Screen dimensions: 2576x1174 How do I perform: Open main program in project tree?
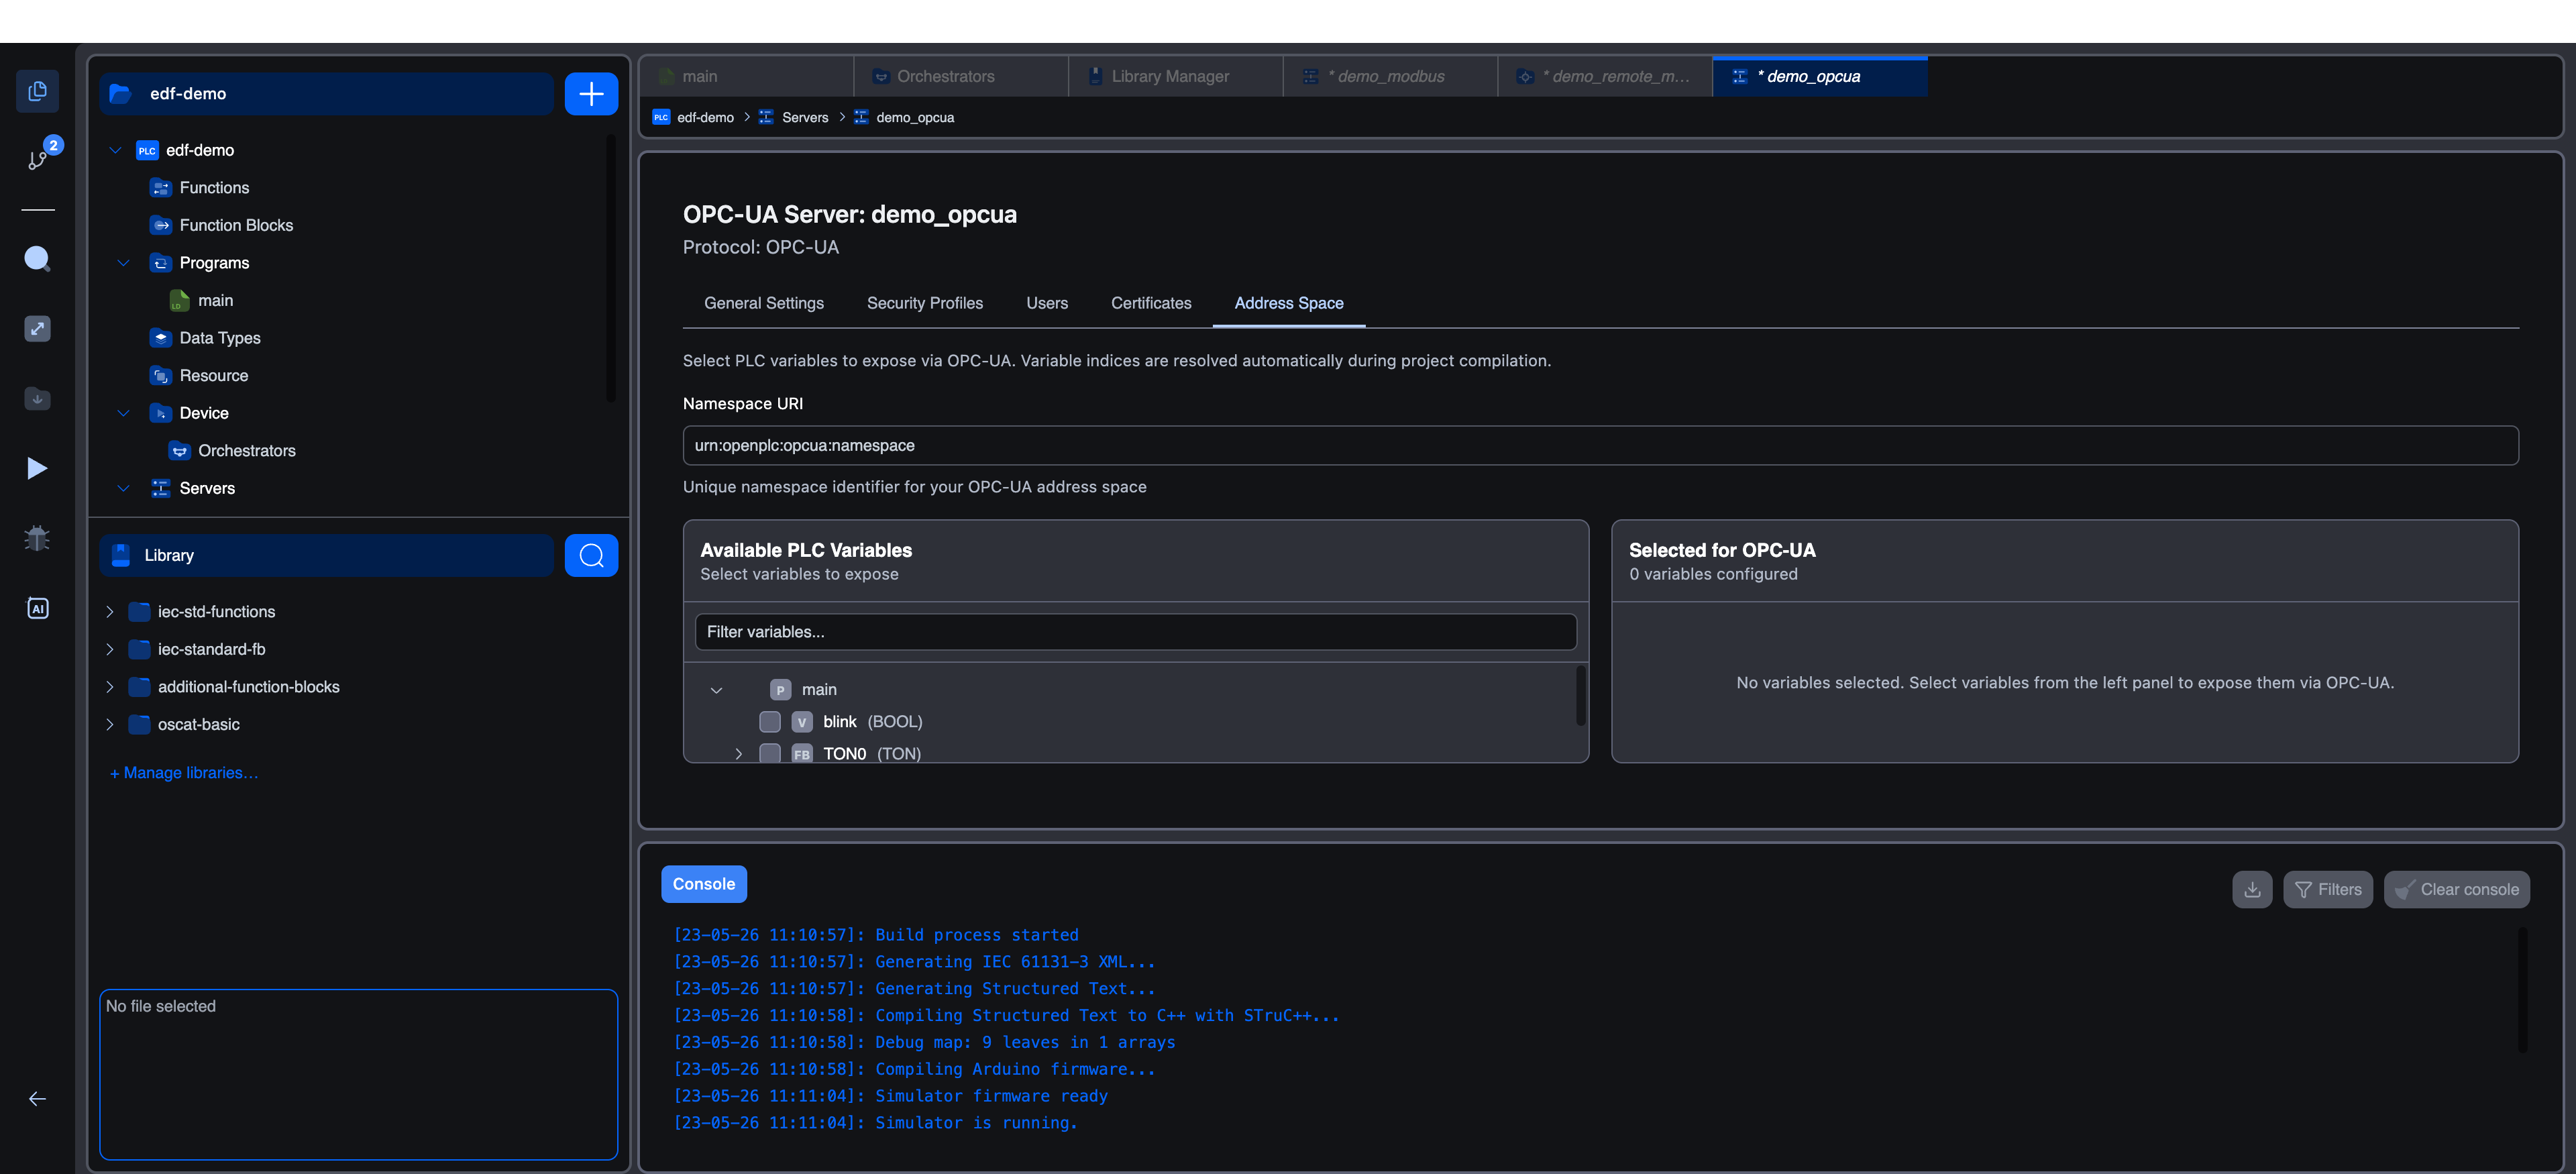click(x=215, y=301)
